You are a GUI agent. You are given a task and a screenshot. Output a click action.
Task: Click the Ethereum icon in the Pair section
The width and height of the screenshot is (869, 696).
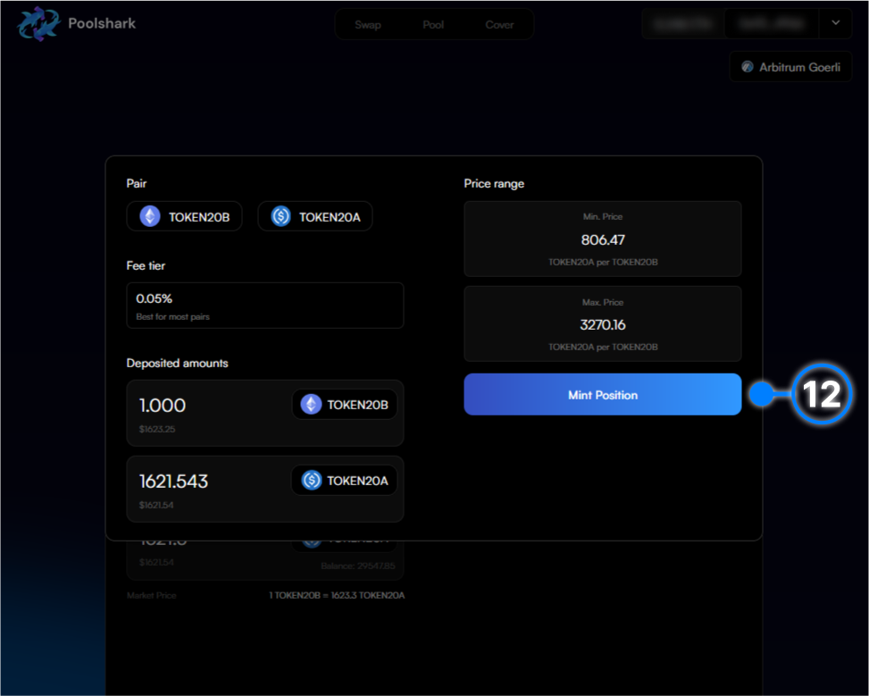click(150, 216)
